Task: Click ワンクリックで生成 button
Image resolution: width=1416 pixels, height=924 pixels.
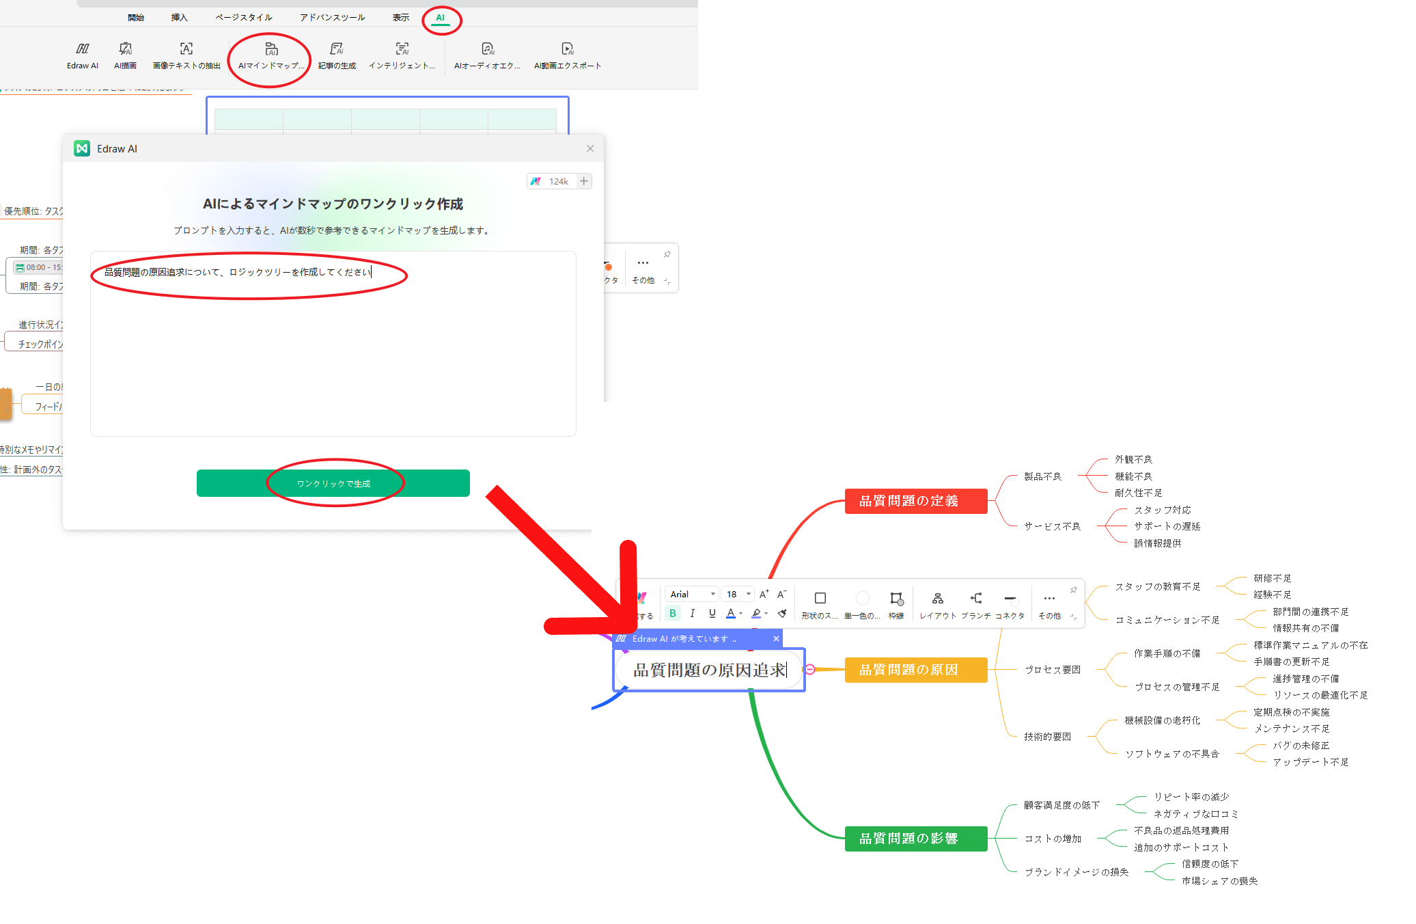Action: (333, 483)
